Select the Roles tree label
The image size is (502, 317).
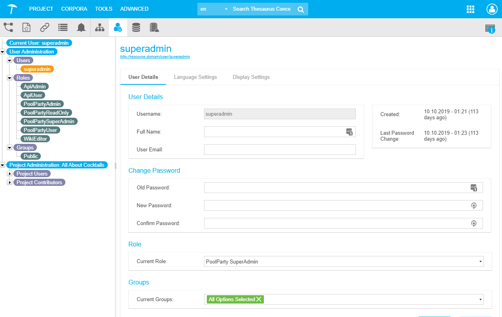point(23,78)
